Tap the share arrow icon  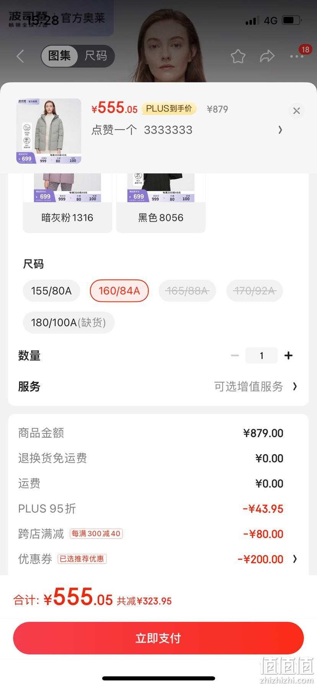coord(267,56)
